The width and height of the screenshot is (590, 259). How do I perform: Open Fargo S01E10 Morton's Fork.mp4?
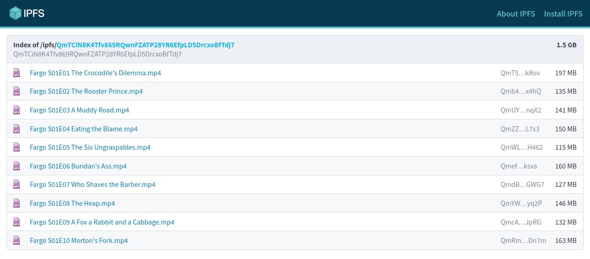(79, 241)
